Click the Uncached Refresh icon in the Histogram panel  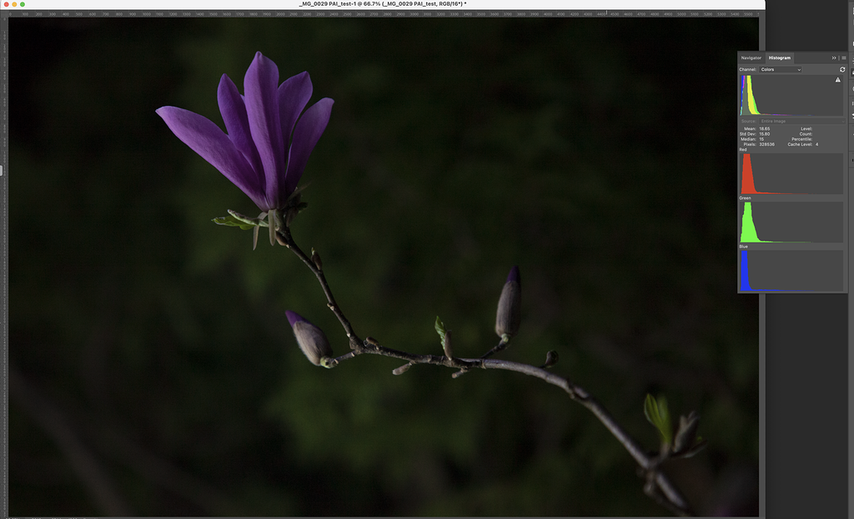(x=841, y=68)
